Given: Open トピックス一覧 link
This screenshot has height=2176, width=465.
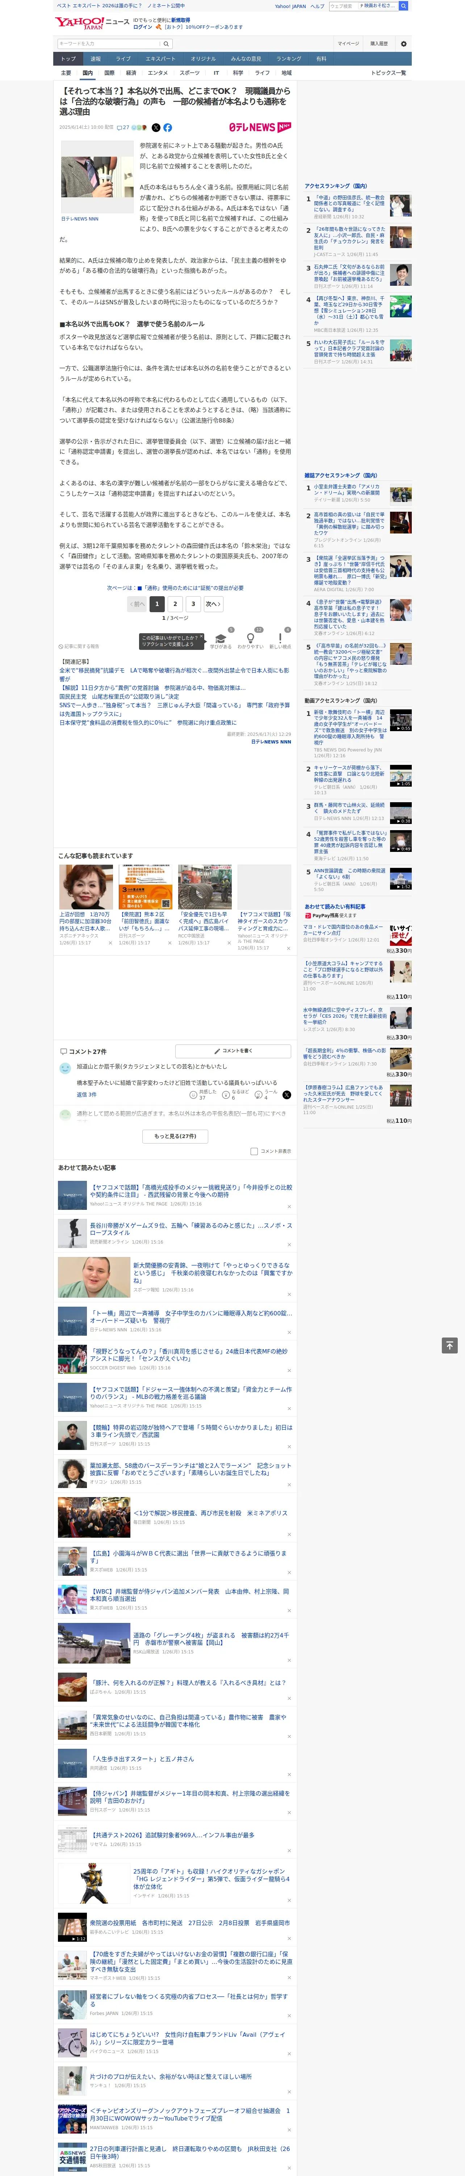Looking at the screenshot, I should pyautogui.click(x=388, y=73).
